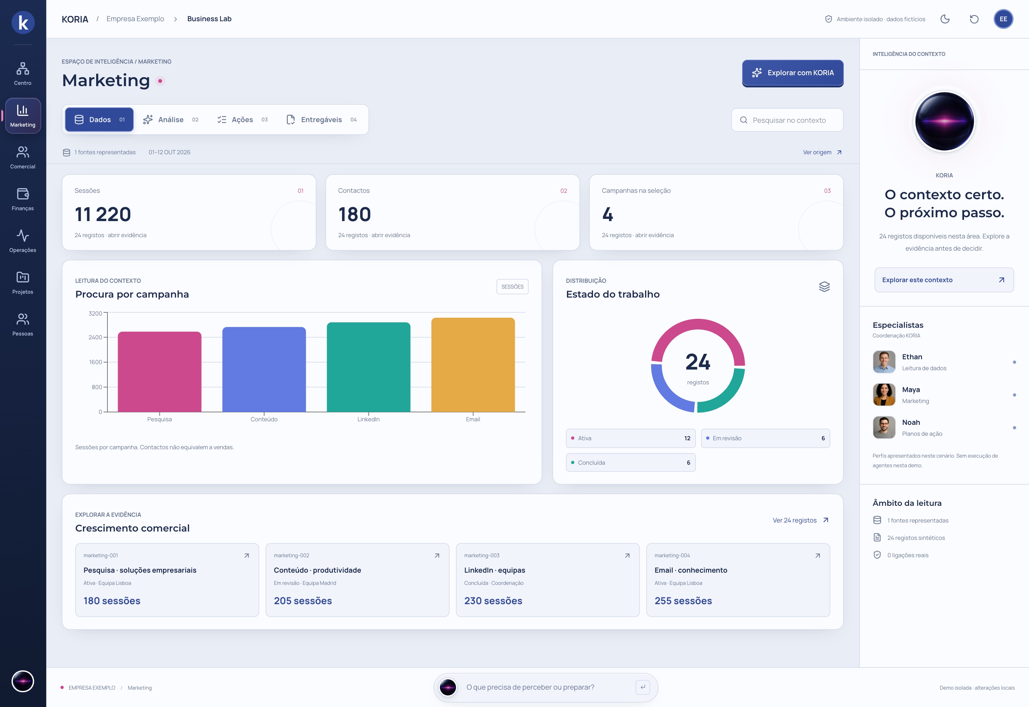Viewport: 1029px width, 707px height.
Task: Select the Dados tab
Action: 99,120
